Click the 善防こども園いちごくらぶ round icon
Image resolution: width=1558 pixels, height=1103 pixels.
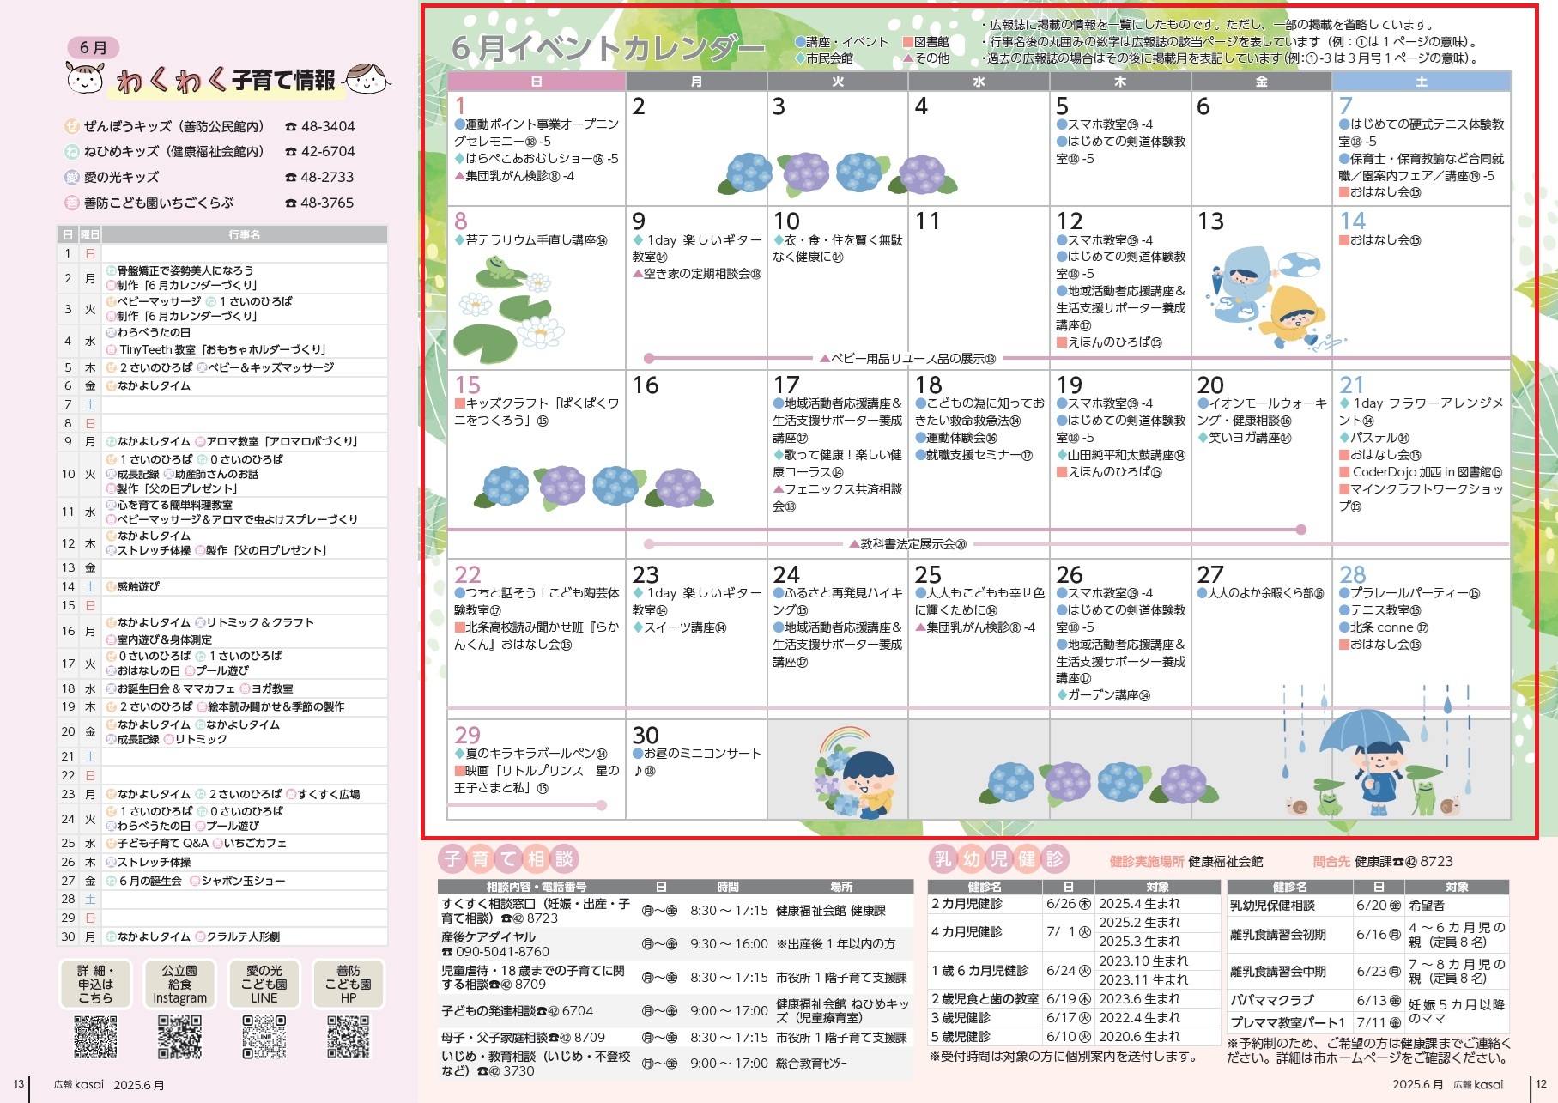(72, 203)
